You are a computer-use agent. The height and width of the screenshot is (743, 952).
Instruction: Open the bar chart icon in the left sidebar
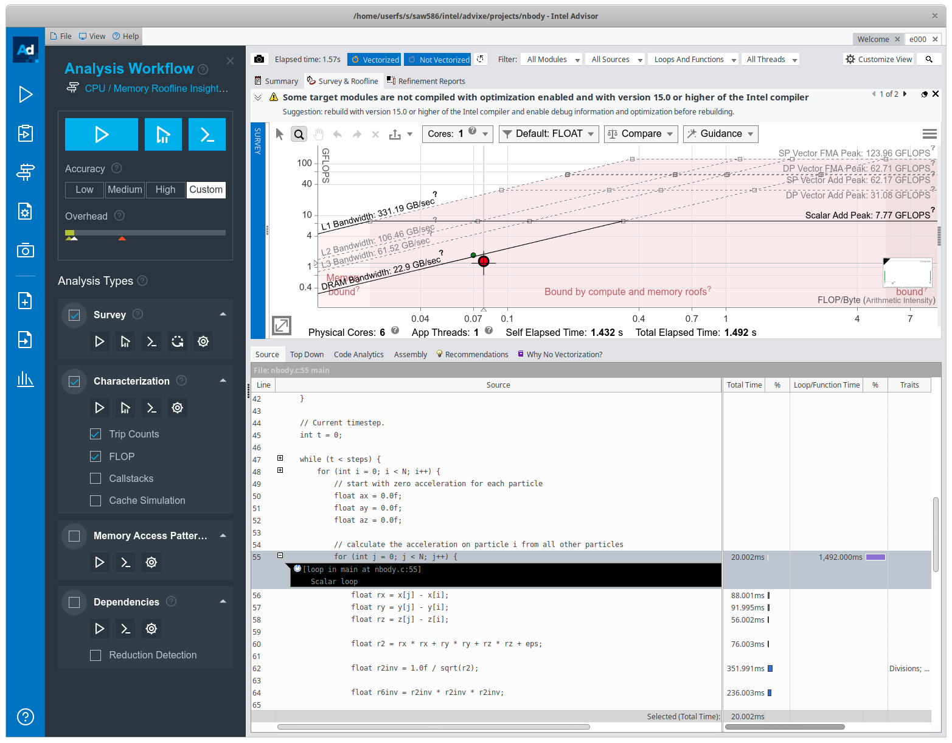26,379
